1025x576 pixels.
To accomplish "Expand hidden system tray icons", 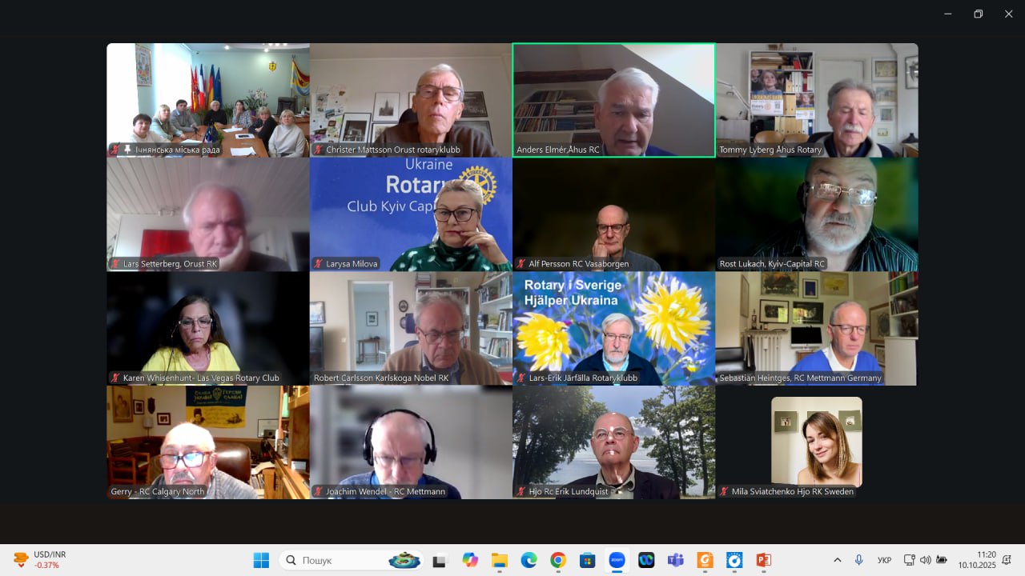I will tap(838, 560).
